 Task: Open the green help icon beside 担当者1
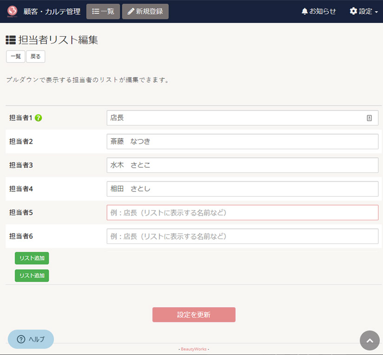point(39,118)
